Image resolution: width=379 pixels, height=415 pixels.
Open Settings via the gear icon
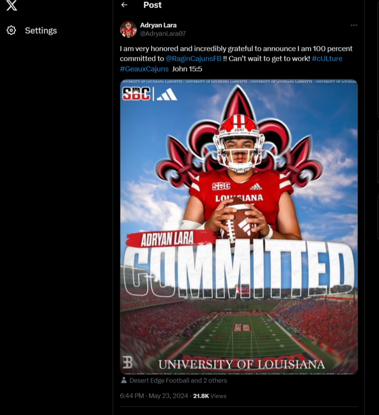12,30
